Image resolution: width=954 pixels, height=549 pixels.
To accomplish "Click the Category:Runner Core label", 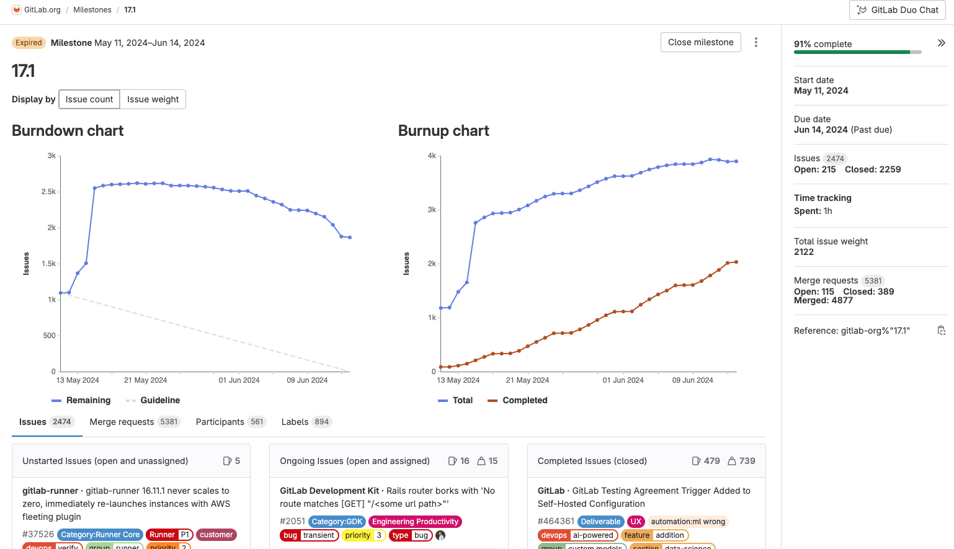I will pyautogui.click(x=100, y=535).
